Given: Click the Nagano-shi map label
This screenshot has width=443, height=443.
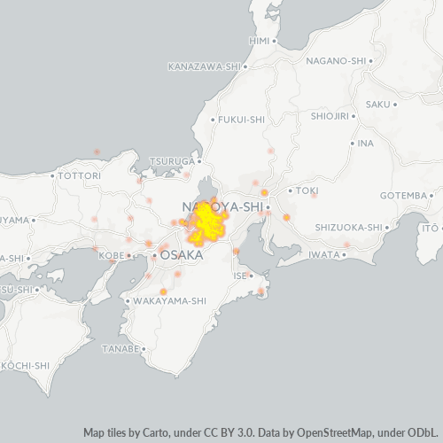Looking at the screenshot, I should (x=336, y=61).
